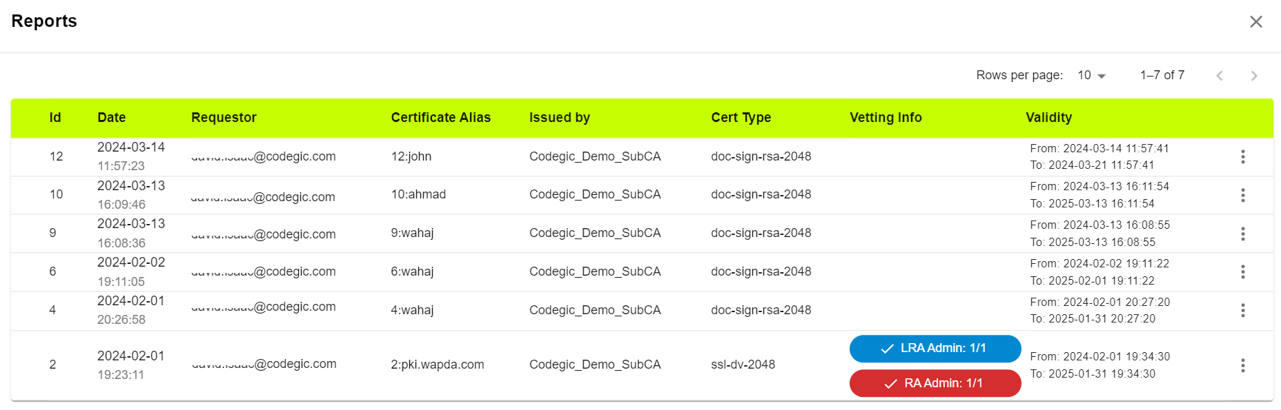1281x410 pixels.
Task: Click the Certificate Alias column header
Action: pos(440,118)
